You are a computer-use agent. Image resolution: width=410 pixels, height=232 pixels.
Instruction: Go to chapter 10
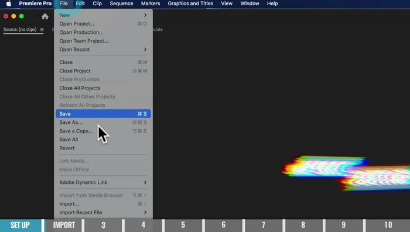click(x=388, y=225)
